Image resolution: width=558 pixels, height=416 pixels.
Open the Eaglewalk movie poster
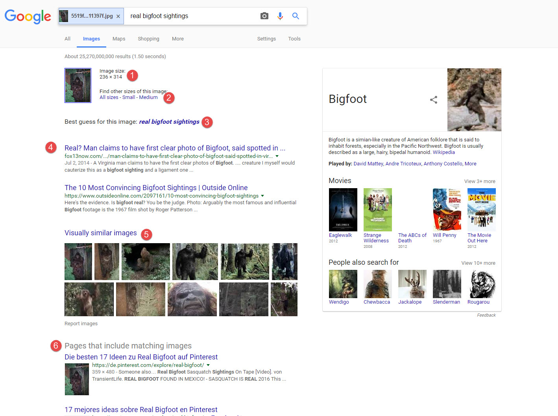(343, 210)
